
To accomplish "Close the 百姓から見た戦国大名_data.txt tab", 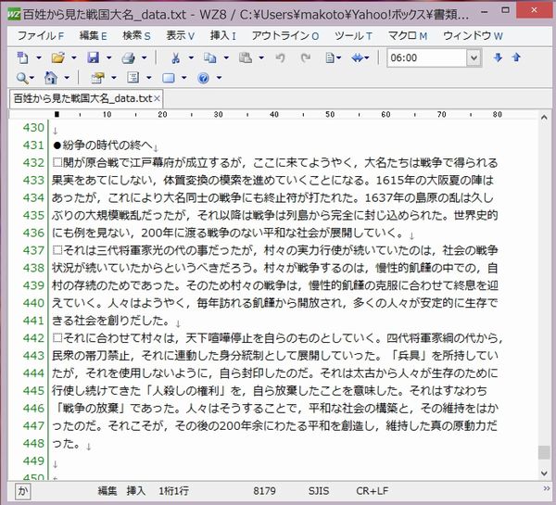I will click(157, 98).
